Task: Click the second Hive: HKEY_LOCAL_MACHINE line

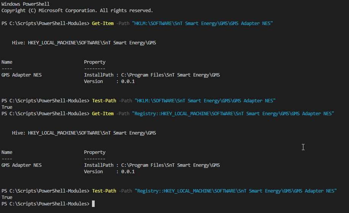Action: pyautogui.click(x=84, y=133)
